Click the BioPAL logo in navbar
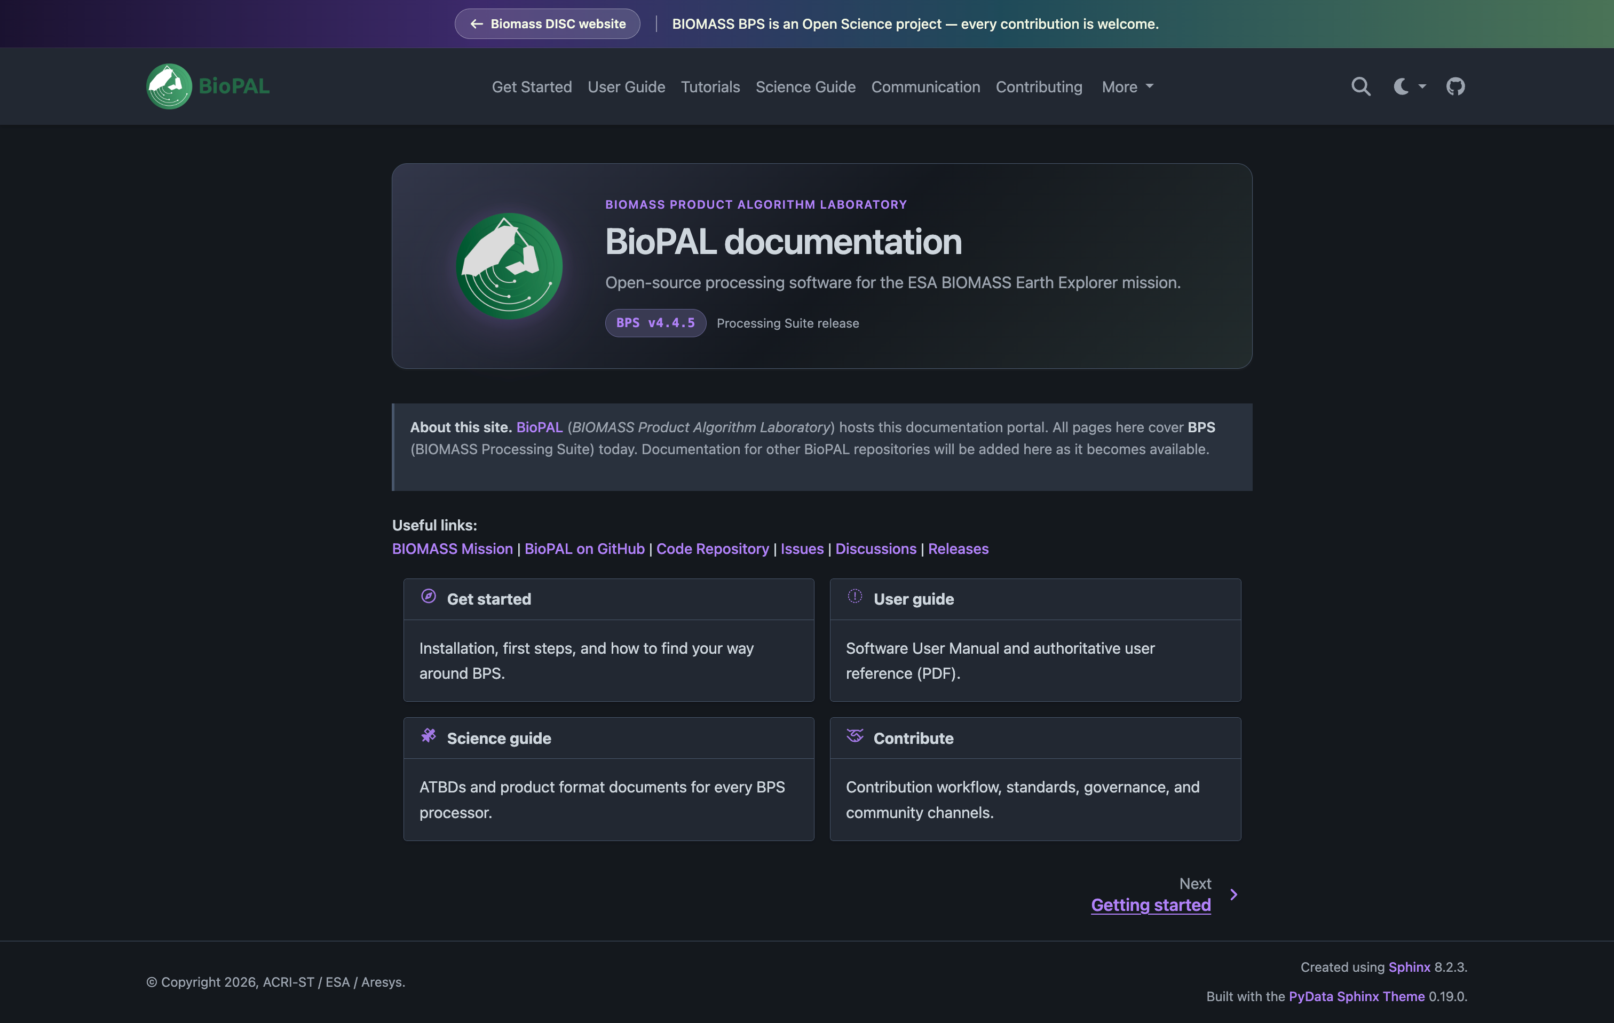The width and height of the screenshot is (1614, 1023). pos(208,86)
